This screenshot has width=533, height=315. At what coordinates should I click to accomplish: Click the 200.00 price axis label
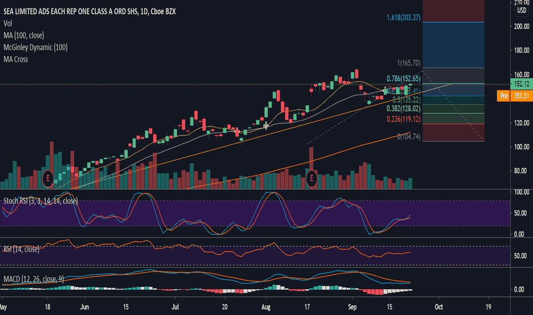(x=522, y=26)
